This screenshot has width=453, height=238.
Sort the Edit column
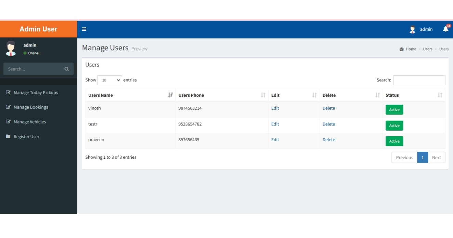pyautogui.click(x=314, y=95)
